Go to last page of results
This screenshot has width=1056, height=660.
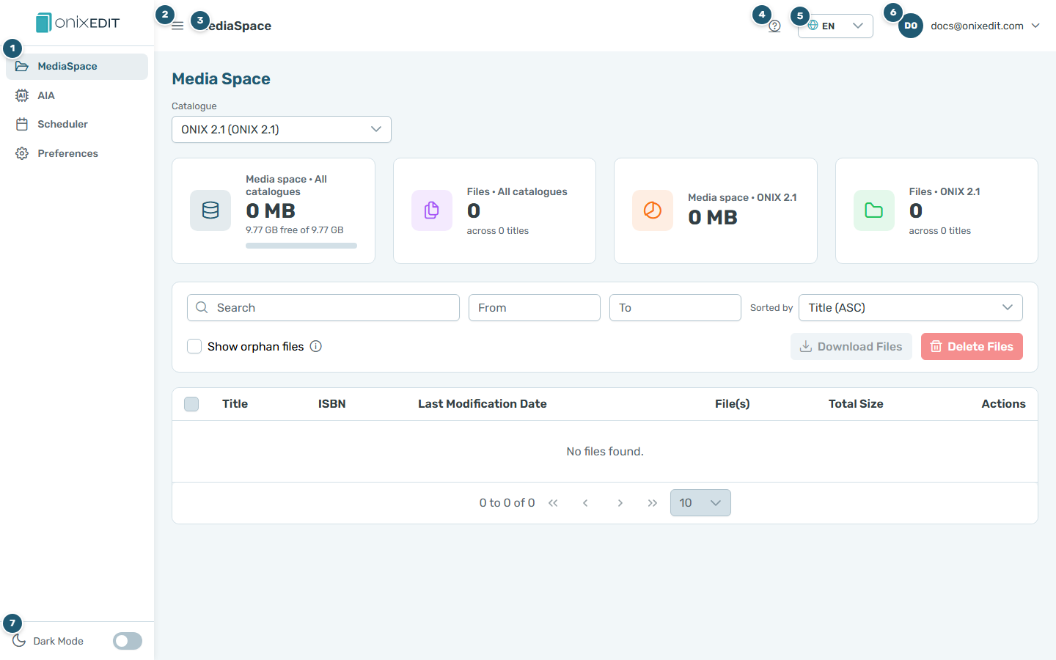[653, 503]
